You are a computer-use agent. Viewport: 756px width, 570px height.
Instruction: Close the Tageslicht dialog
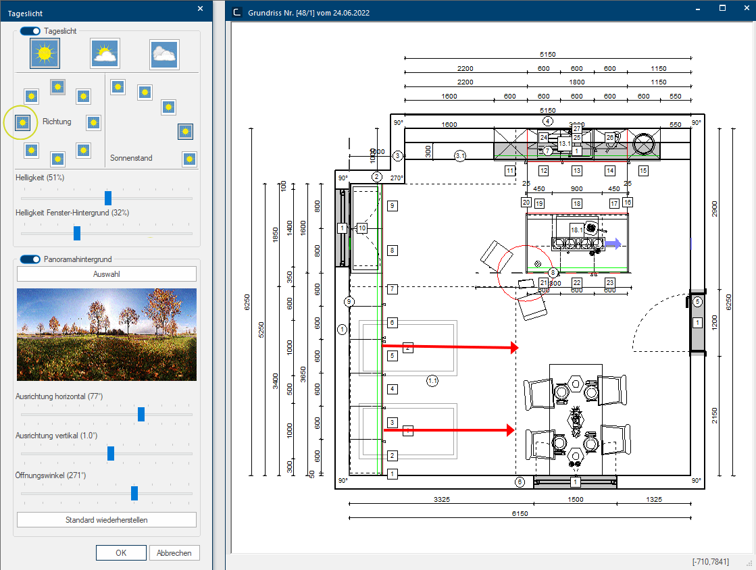coord(201,9)
